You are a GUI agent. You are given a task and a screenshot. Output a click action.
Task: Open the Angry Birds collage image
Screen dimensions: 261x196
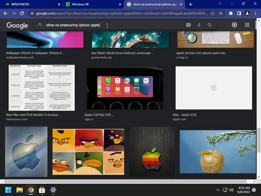click(x=88, y=152)
